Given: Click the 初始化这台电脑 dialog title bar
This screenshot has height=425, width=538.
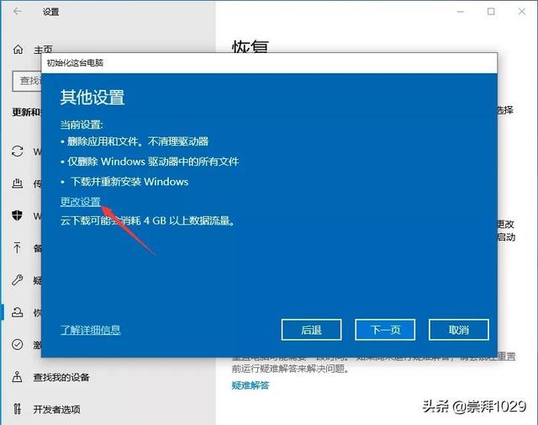Looking at the screenshot, I should point(269,63).
